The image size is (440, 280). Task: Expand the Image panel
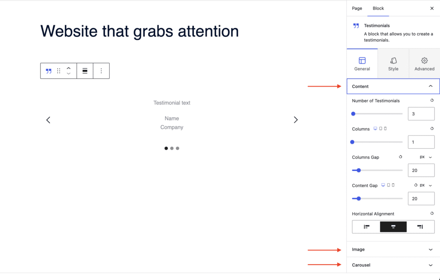[393, 250]
